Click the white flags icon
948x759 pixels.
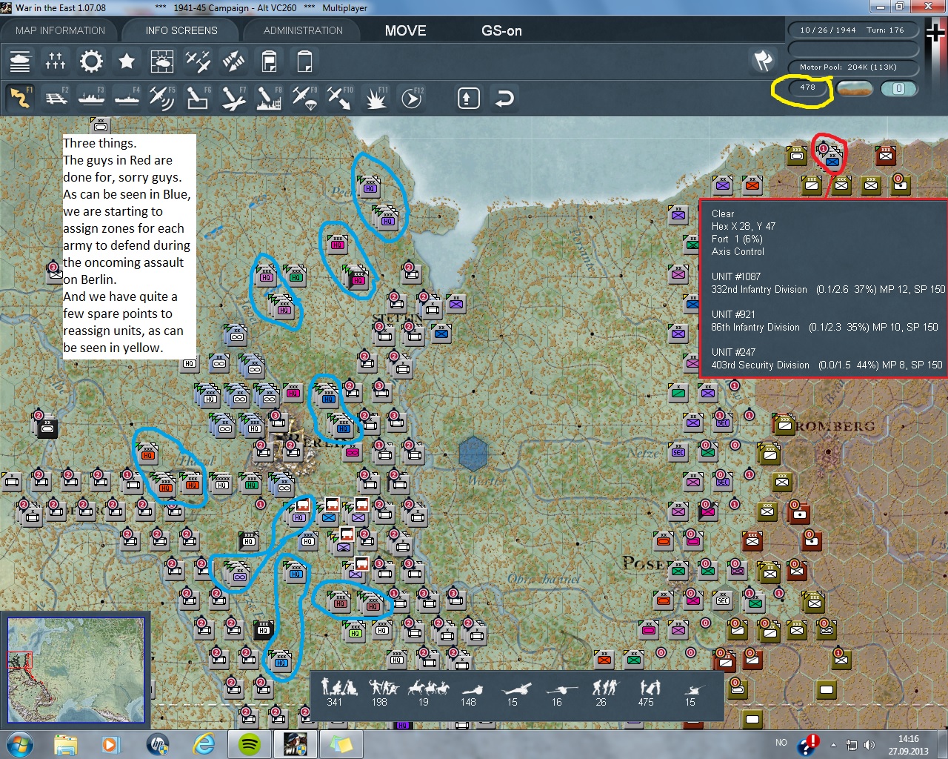tap(763, 61)
